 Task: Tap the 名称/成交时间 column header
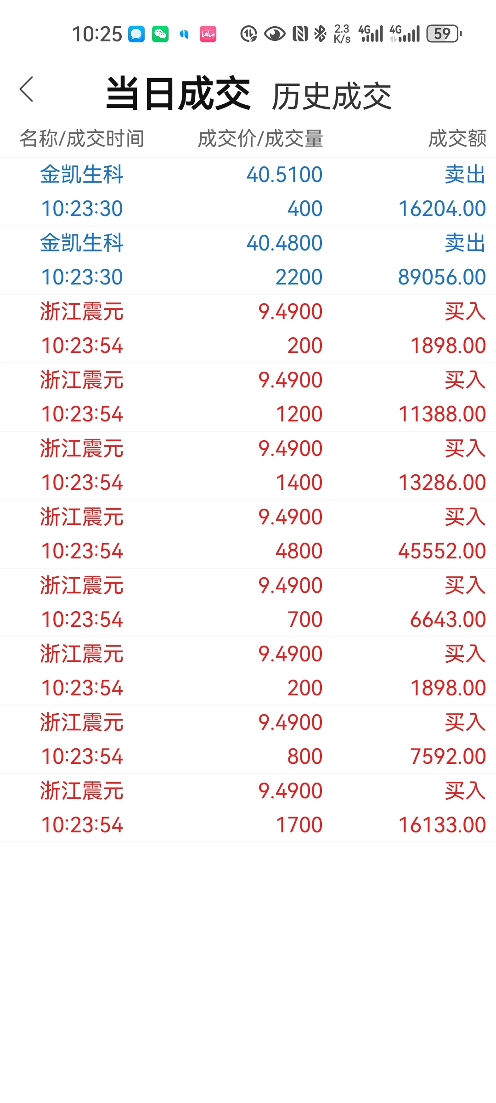point(82,138)
